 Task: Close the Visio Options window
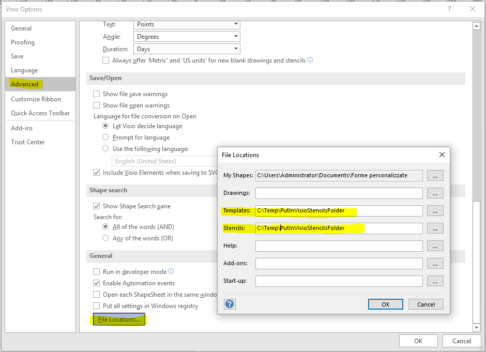(x=473, y=9)
